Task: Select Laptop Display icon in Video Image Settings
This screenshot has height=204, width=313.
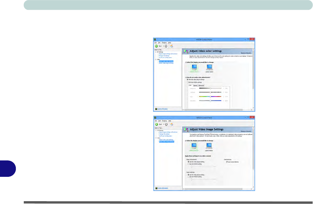Action: (x=209, y=146)
